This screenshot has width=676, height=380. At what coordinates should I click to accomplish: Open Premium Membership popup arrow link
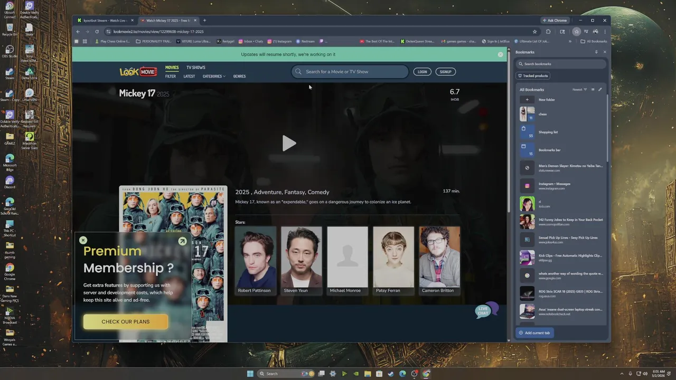pos(182,241)
